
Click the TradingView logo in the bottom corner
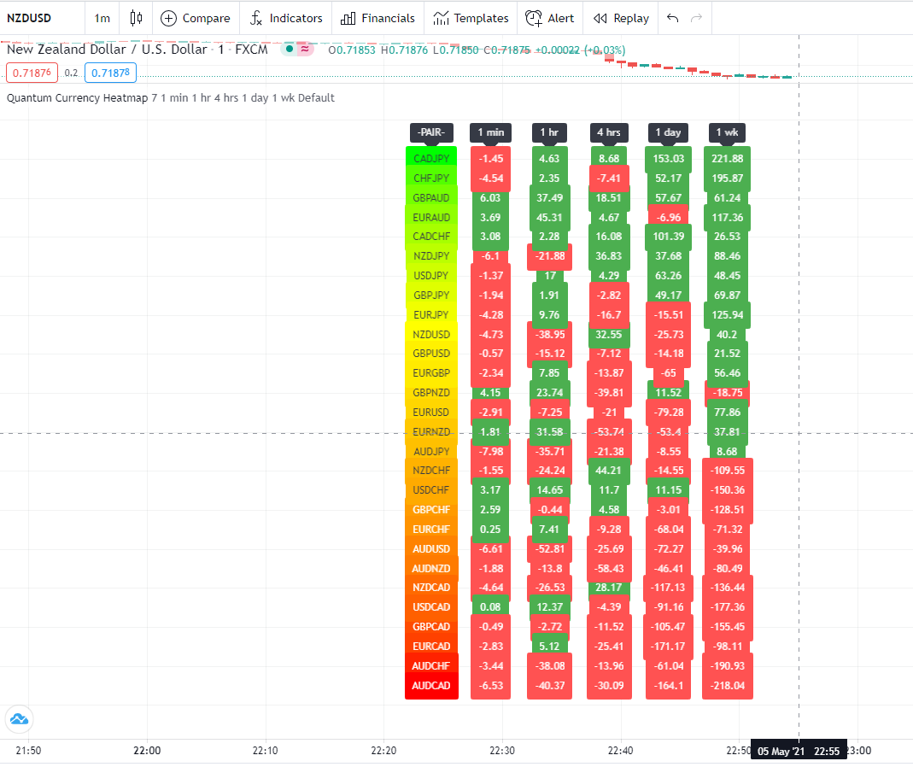19,719
